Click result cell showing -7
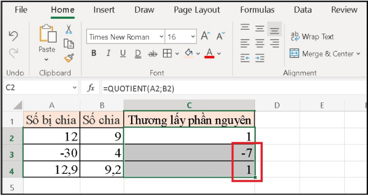The image size is (368, 195). coord(190,153)
